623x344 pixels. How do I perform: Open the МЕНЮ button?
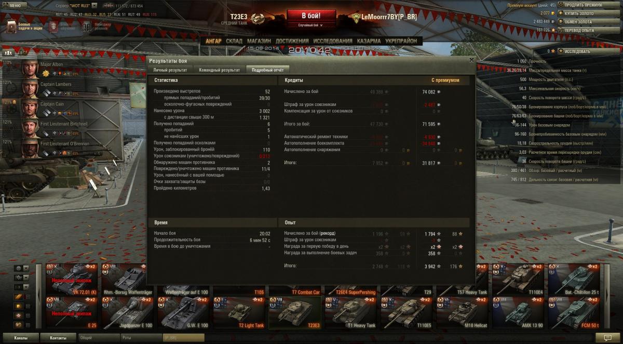point(15,5)
